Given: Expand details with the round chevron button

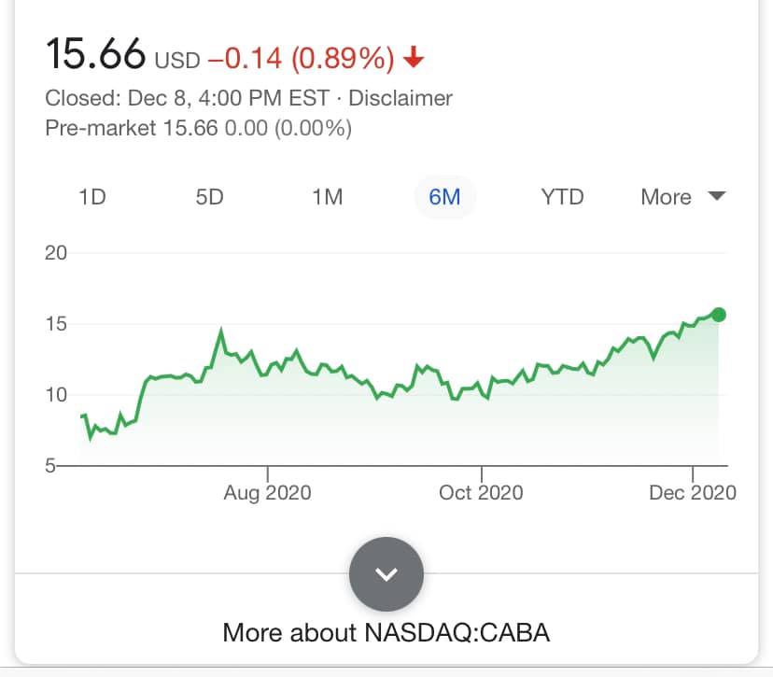Looking at the screenshot, I should coord(386,574).
